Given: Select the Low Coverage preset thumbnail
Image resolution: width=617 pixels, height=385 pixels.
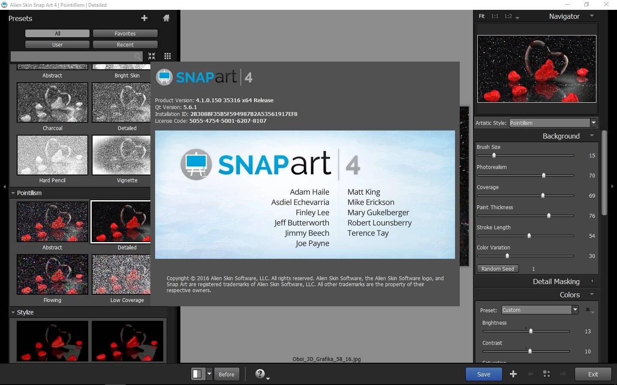Looking at the screenshot, I should point(121,275).
